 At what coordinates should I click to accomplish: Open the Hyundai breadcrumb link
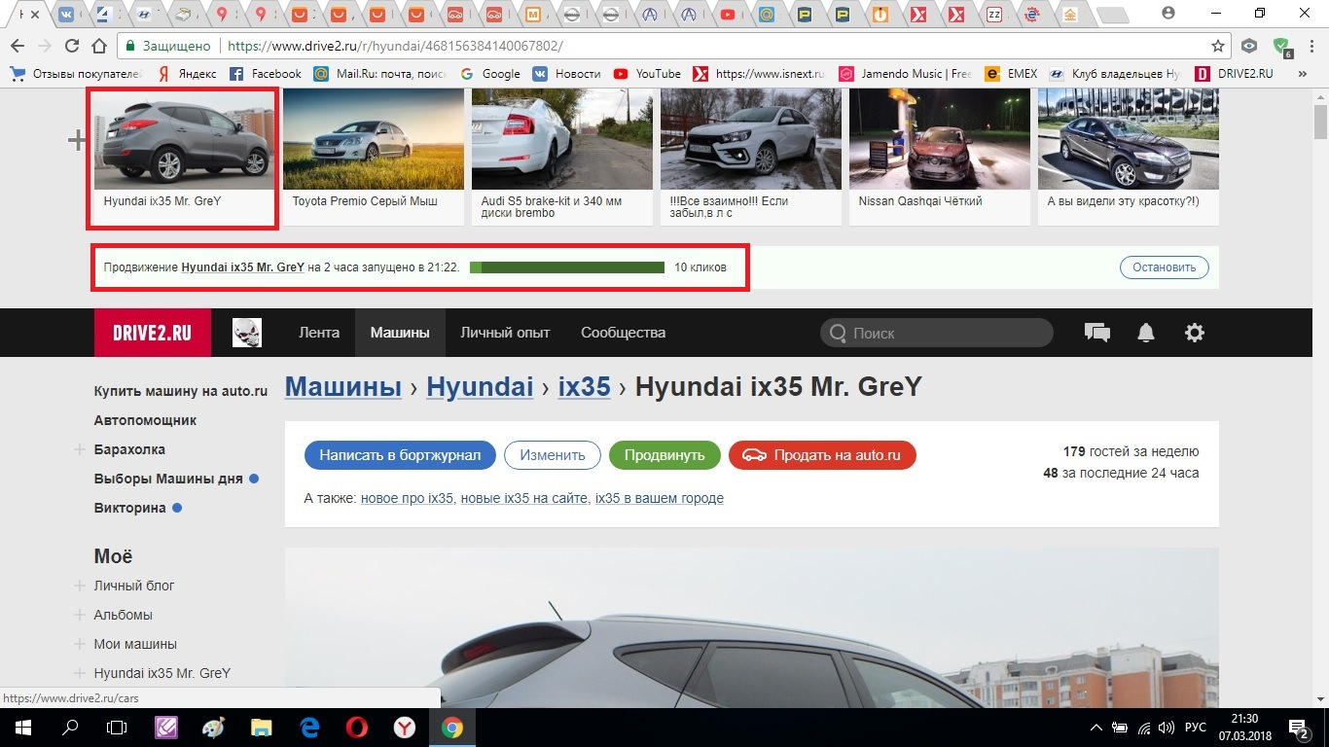480,387
